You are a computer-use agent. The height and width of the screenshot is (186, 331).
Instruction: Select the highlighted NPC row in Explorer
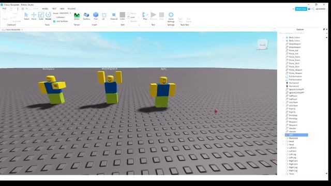(x=296, y=135)
